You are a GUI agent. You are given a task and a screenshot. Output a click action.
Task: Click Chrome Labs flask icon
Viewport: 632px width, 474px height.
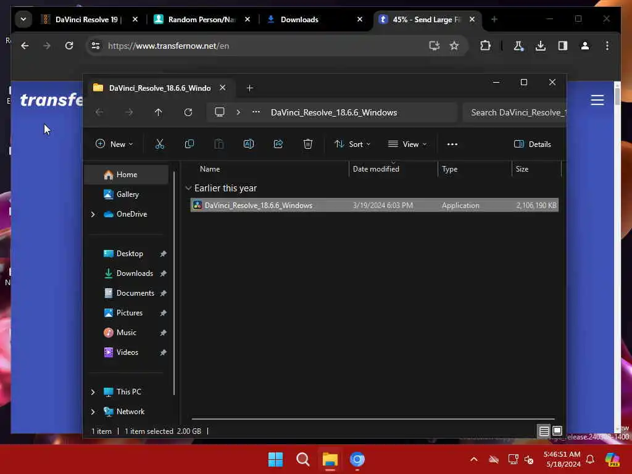click(x=518, y=46)
